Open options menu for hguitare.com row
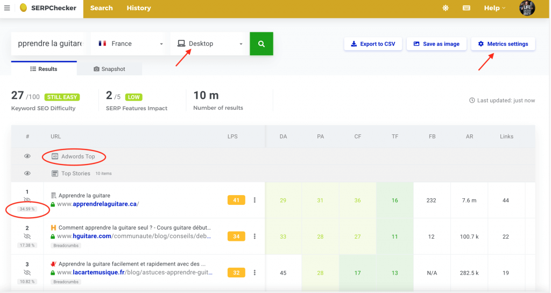Viewport: 551px width, 293px height. [x=255, y=237]
